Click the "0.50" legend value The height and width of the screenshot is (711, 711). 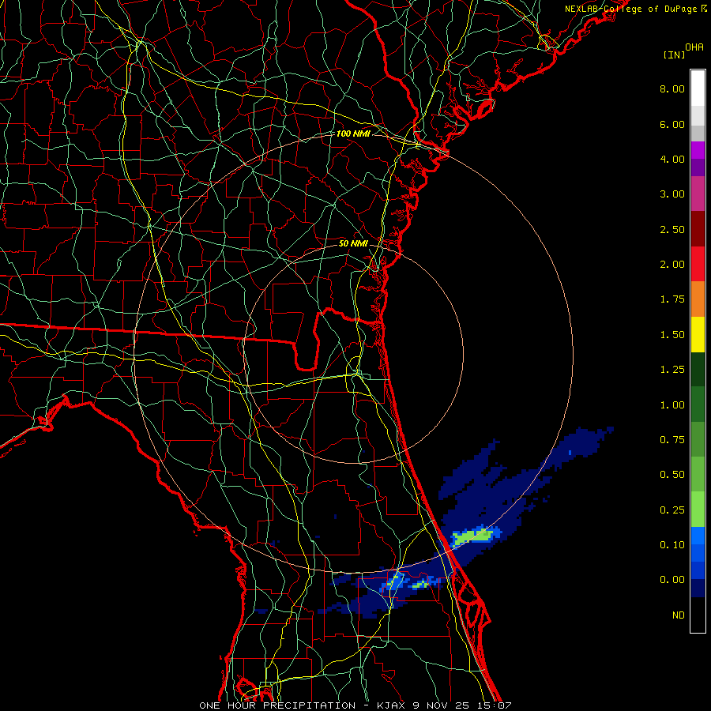672,475
